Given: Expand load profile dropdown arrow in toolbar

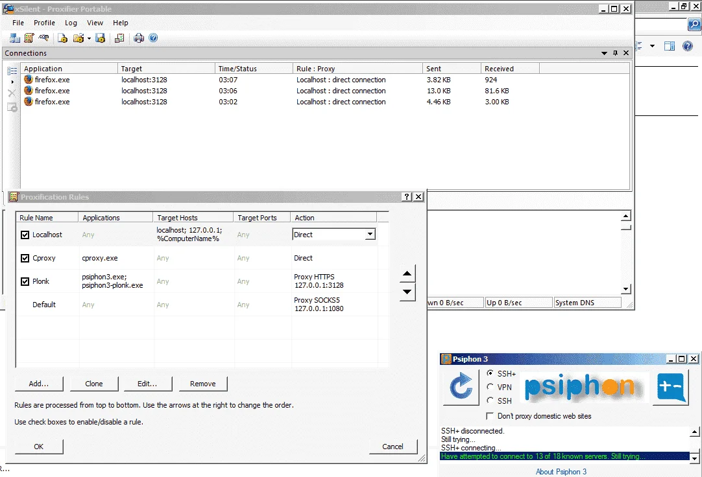Looking at the screenshot, I should (x=89, y=38).
